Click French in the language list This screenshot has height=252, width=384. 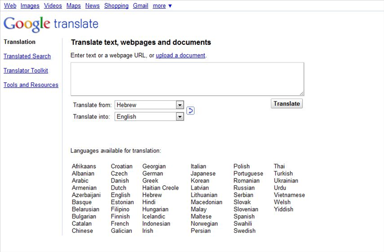[x=120, y=224]
